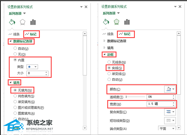The height and width of the screenshot is (135, 187).
Task: Select 渐变线(G) border radio button
Action: point(109,73)
